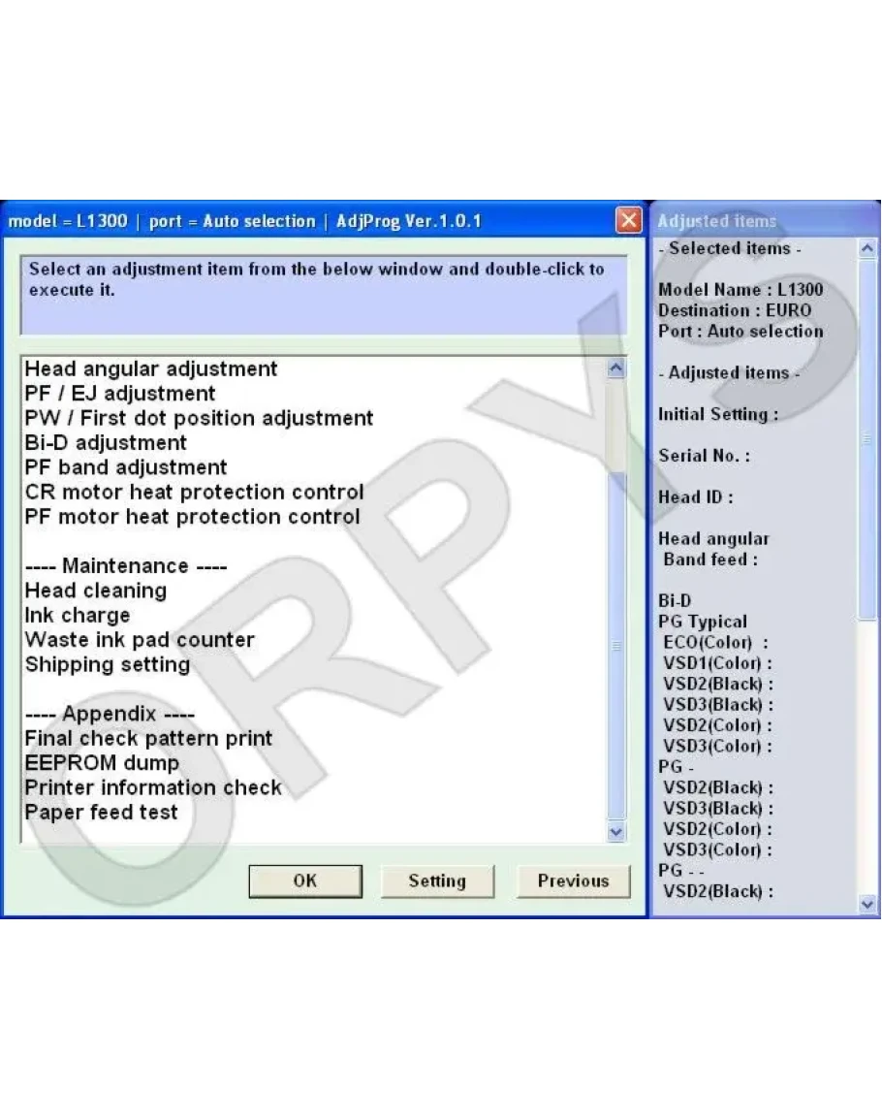The image size is (882, 1120).
Task: Go back with Previous button
Action: (573, 880)
